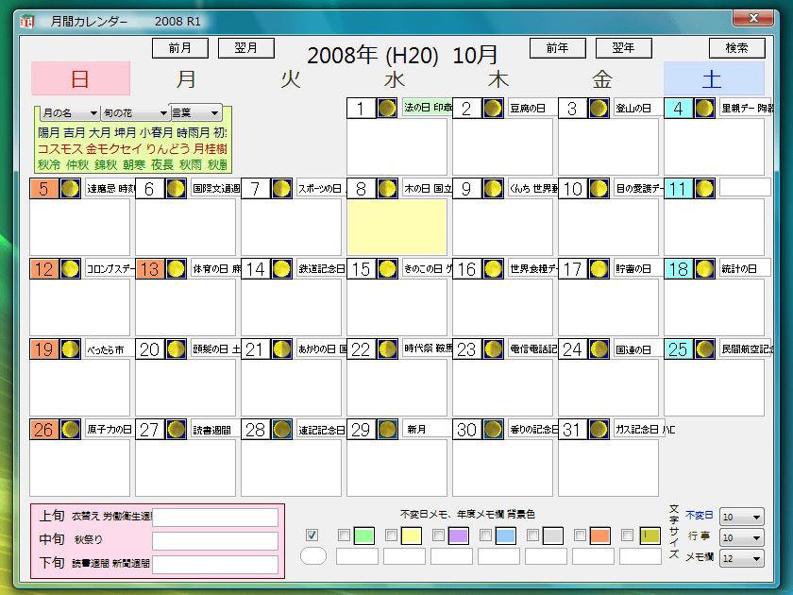Click the moon phase icon for day 5
This screenshot has height=595, width=793.
(x=70, y=189)
